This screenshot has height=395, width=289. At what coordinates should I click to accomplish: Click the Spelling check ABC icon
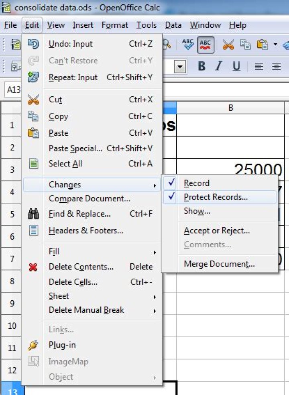click(188, 45)
